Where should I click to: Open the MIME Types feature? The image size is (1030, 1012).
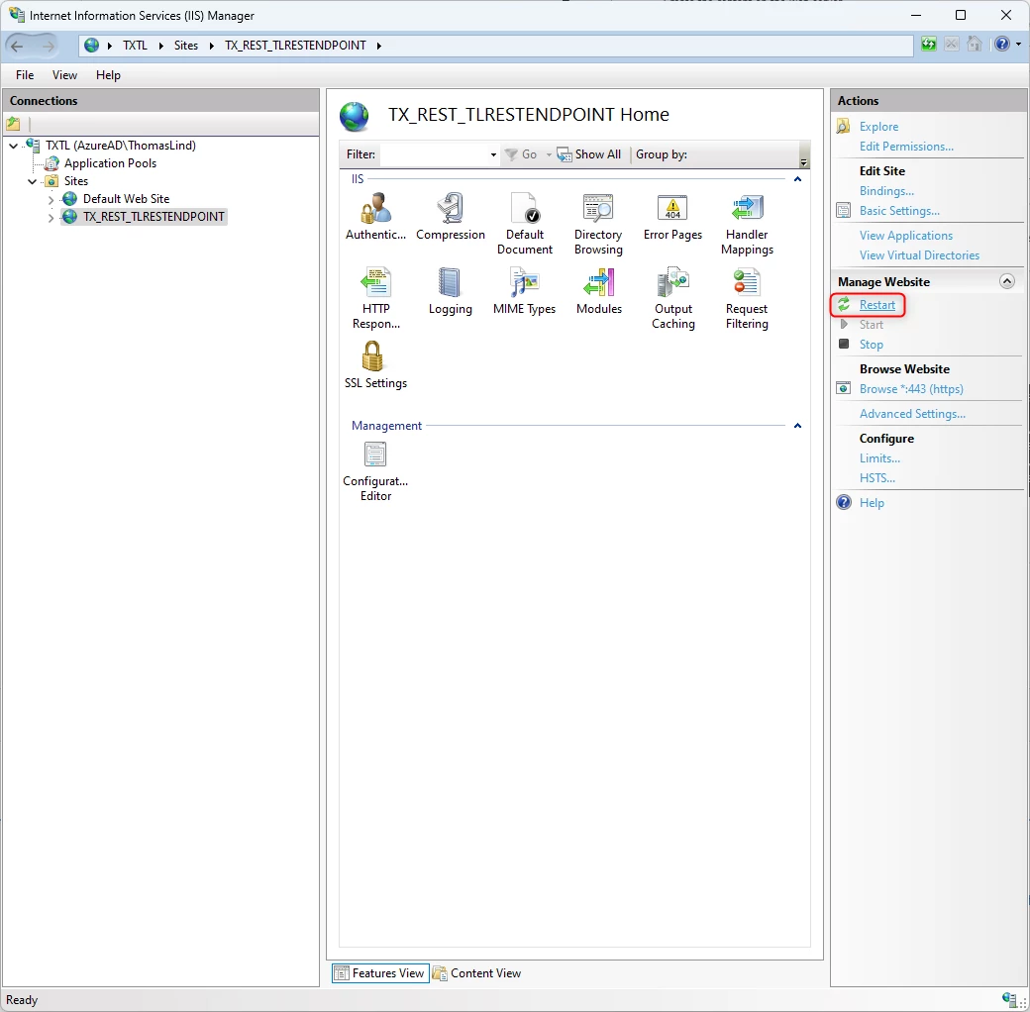coord(524,291)
